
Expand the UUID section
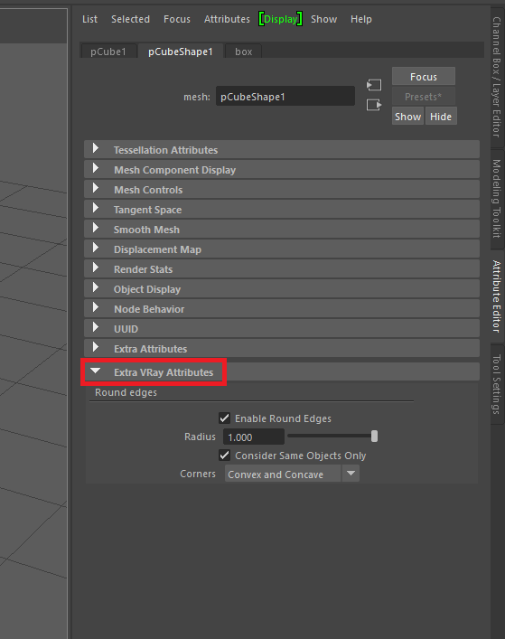pos(282,329)
